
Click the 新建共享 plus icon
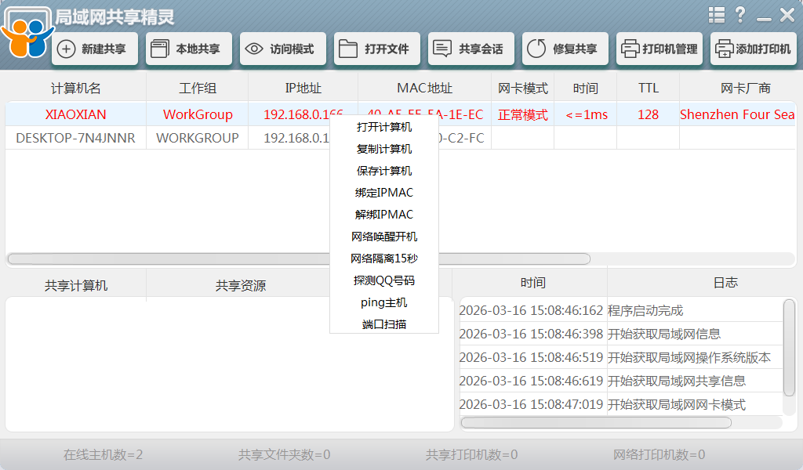[67, 49]
